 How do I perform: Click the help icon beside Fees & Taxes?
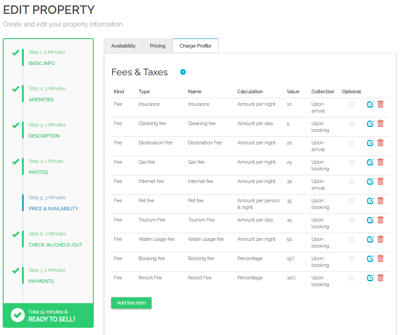tap(183, 72)
